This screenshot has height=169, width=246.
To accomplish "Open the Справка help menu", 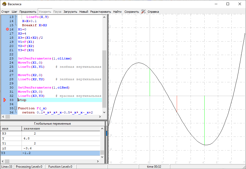I will coord(153,12).
